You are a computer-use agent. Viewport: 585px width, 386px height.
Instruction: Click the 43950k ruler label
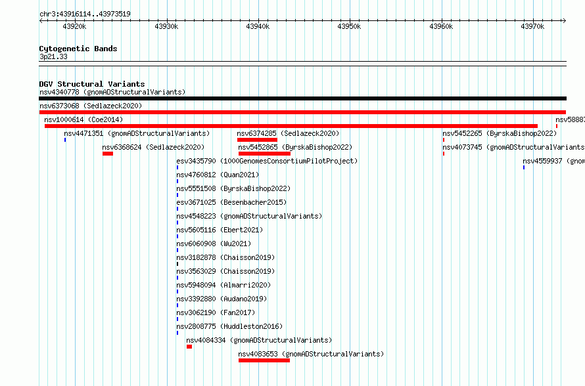coord(349,26)
